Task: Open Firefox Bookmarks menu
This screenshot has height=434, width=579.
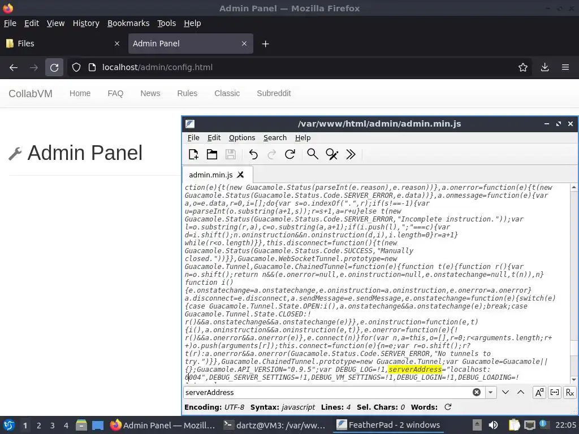Action: point(128,23)
